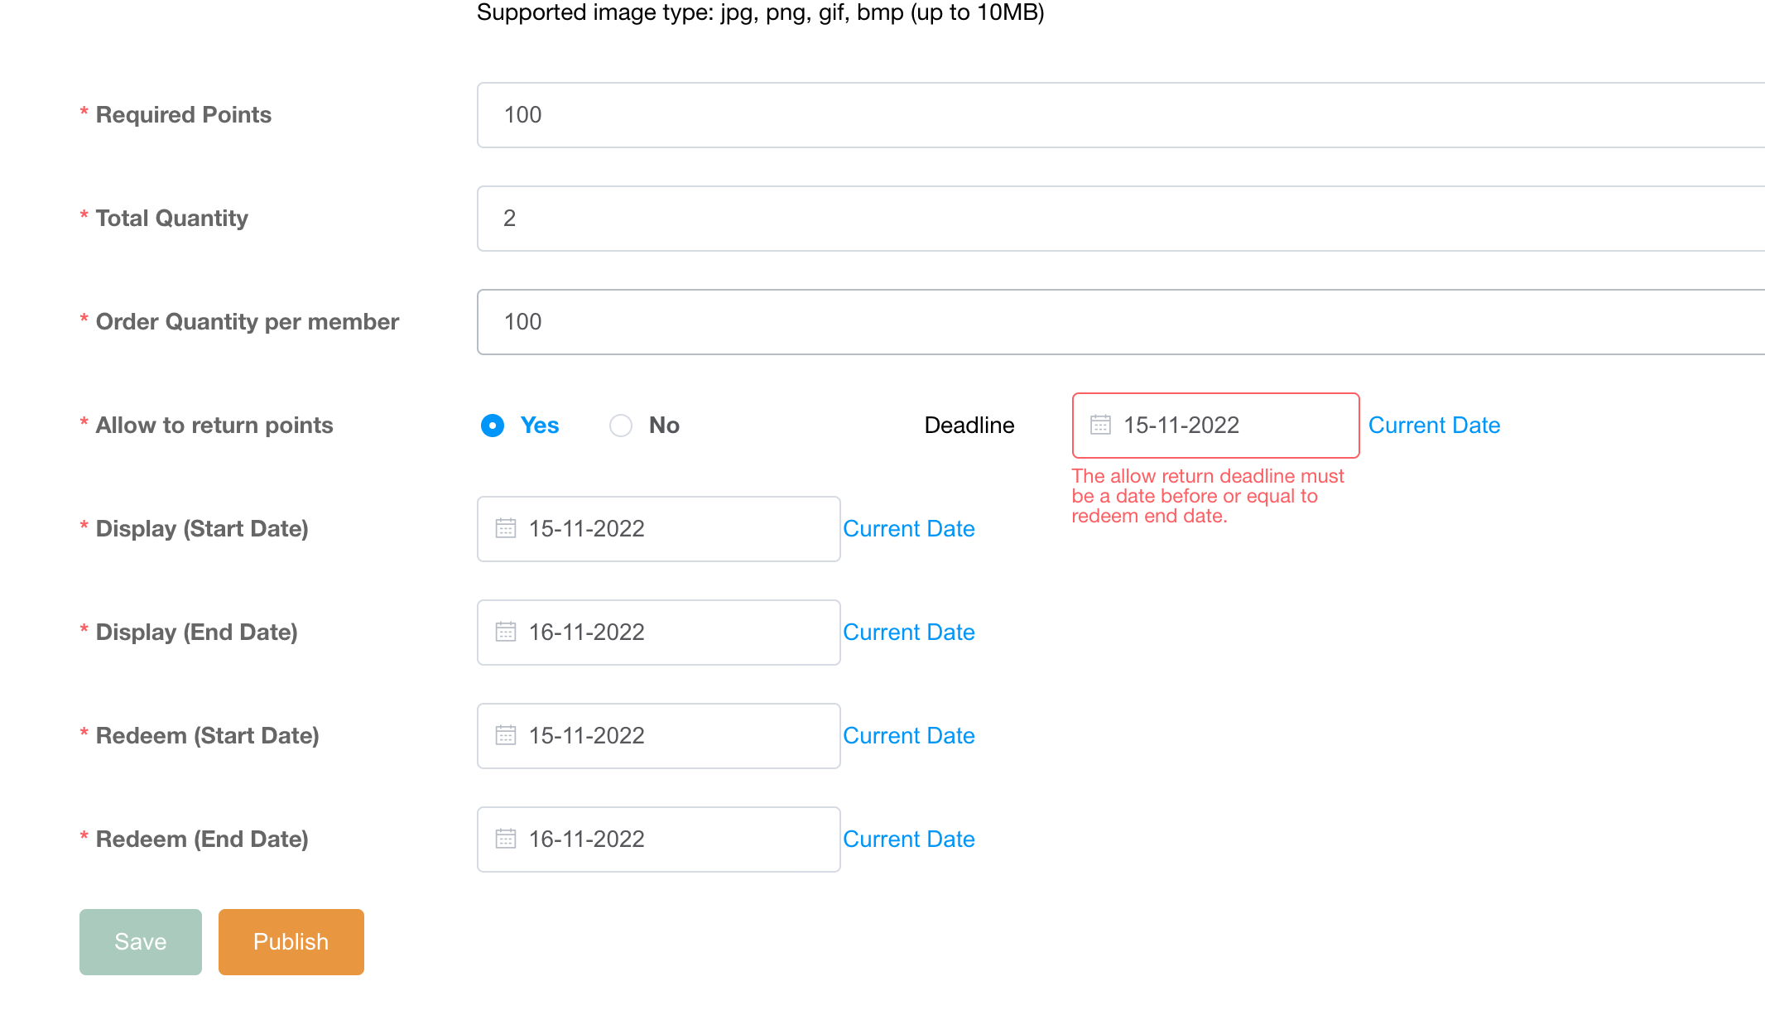Select No for allow return points

tap(621, 426)
